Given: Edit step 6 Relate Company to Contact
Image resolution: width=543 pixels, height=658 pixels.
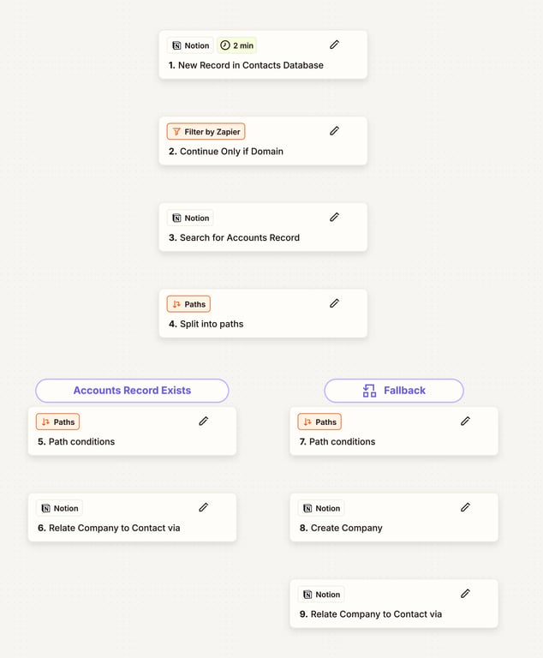Looking at the screenshot, I should [204, 507].
